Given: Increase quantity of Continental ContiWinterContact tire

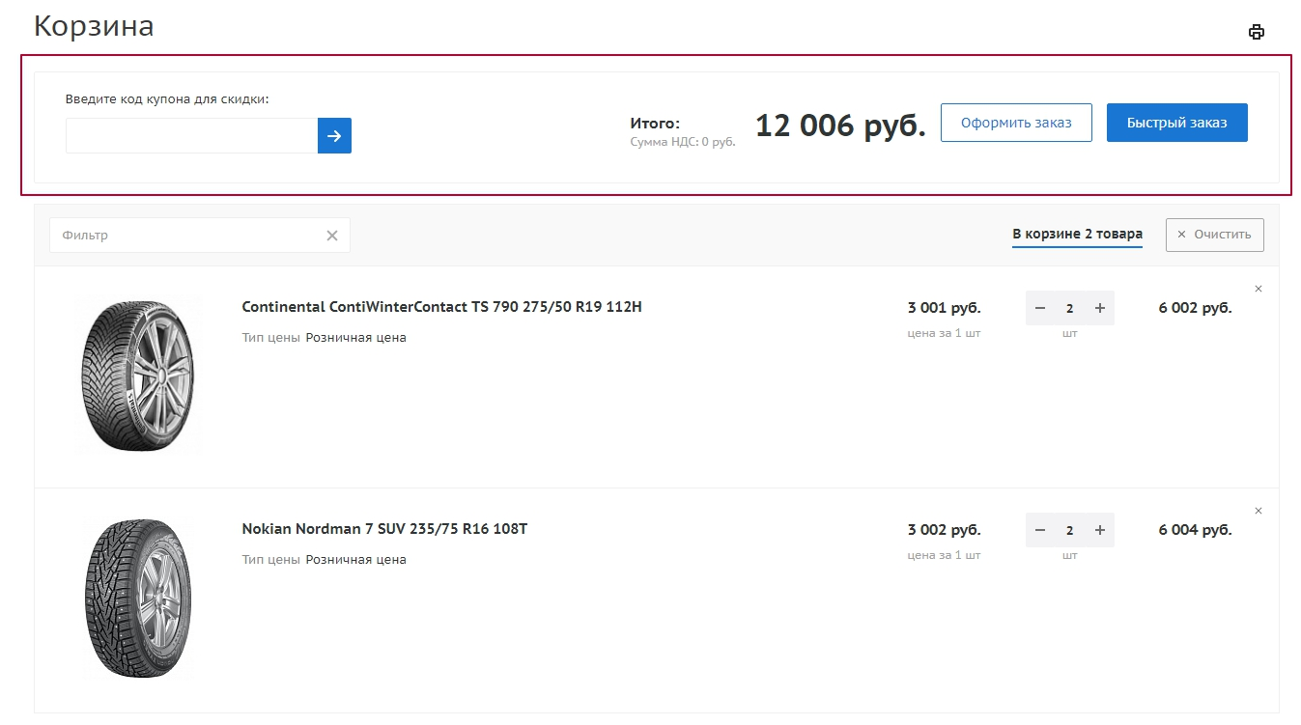Looking at the screenshot, I should click(x=1100, y=308).
